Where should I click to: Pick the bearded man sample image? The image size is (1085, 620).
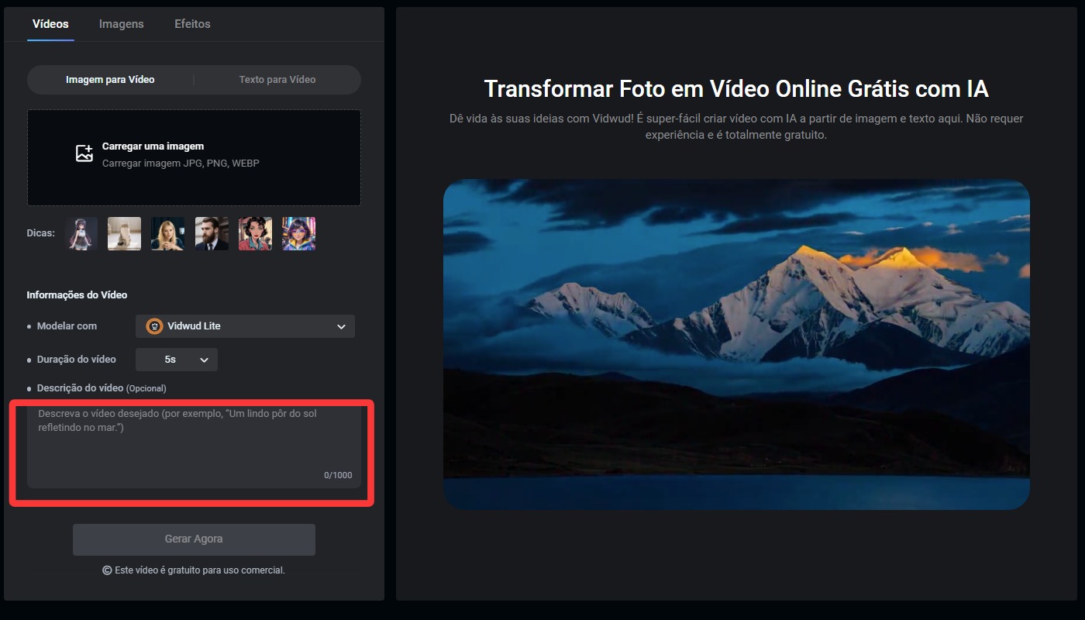tap(211, 233)
